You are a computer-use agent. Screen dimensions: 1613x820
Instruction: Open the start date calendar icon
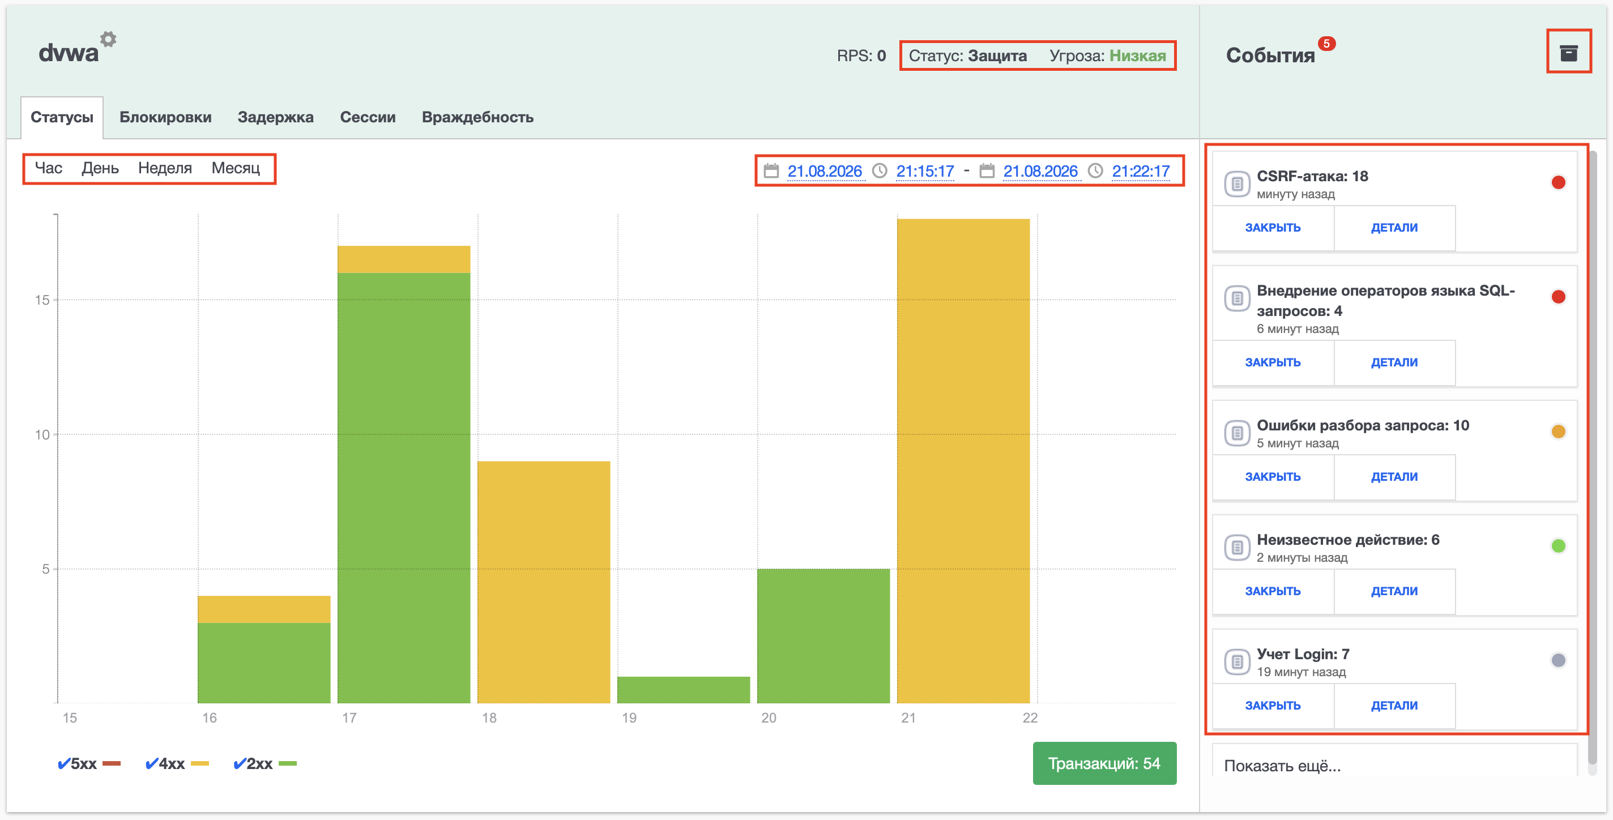click(x=771, y=171)
